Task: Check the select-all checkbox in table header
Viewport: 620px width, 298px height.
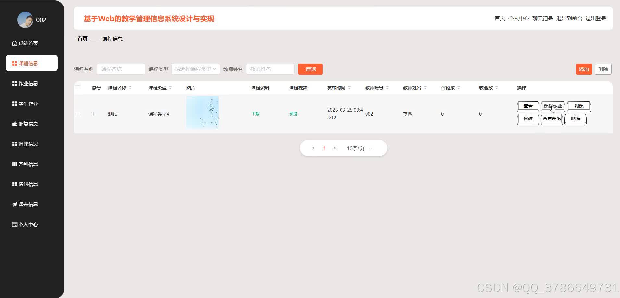Action: tap(78, 87)
